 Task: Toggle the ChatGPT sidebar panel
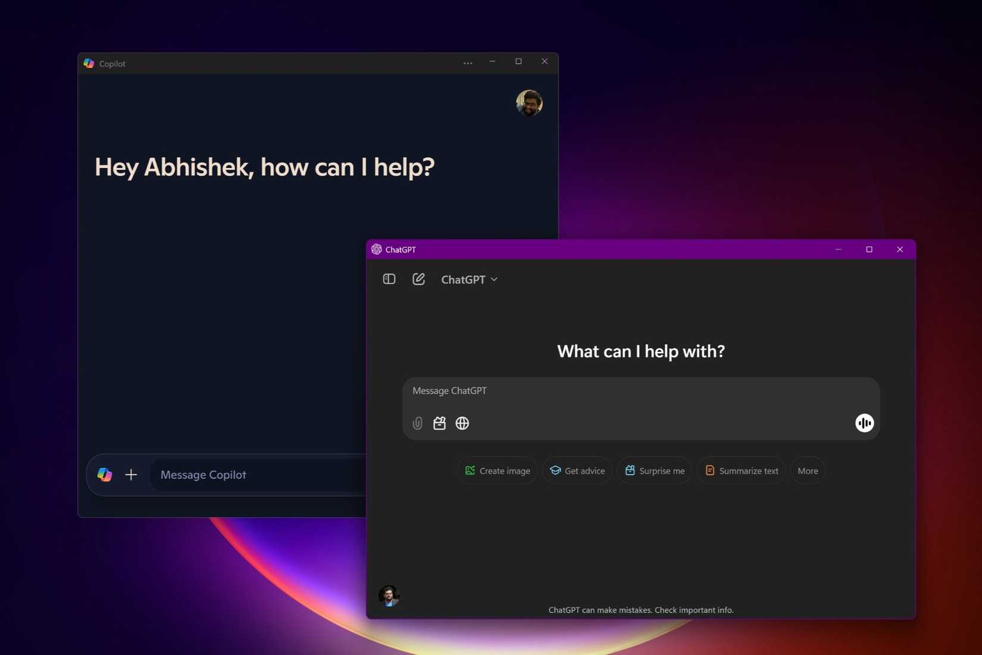tap(389, 279)
